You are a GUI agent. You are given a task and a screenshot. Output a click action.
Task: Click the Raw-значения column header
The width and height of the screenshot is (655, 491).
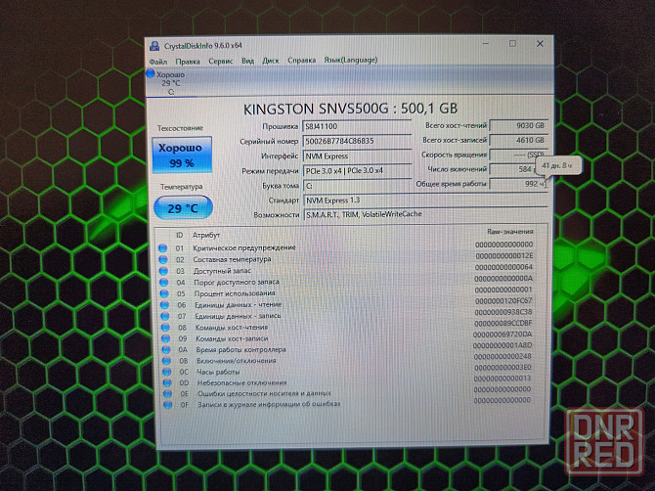point(510,231)
